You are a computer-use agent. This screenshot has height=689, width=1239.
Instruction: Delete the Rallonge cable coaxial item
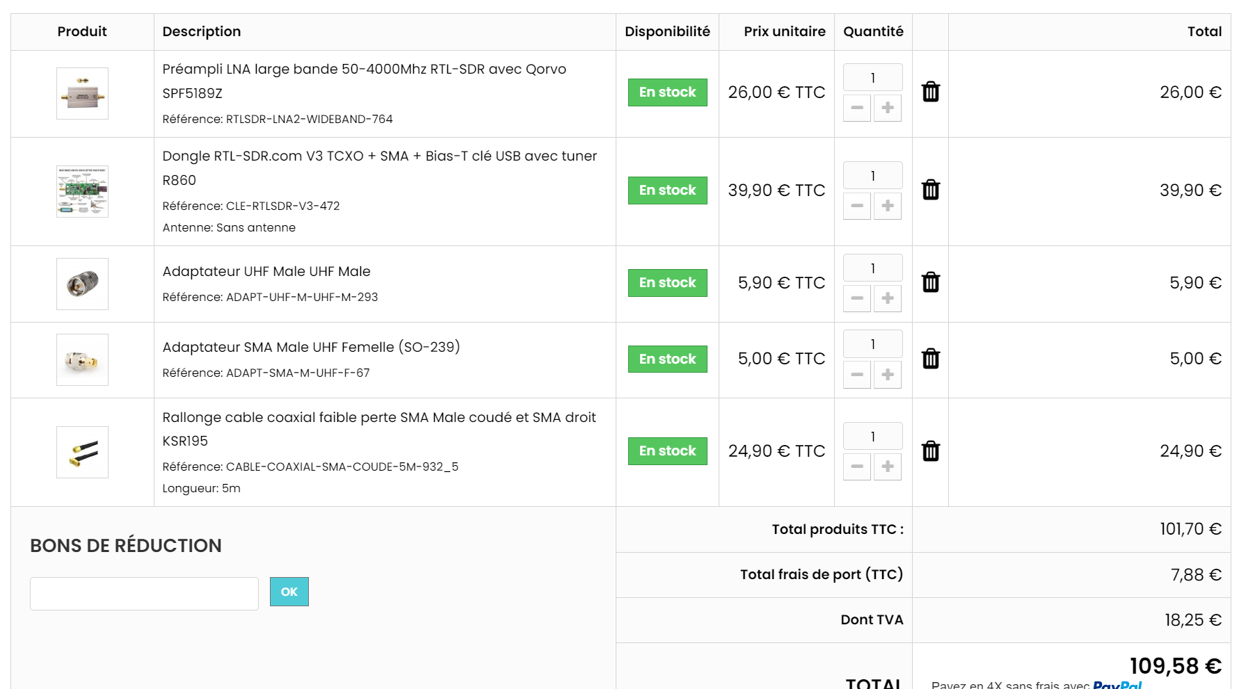[930, 451]
